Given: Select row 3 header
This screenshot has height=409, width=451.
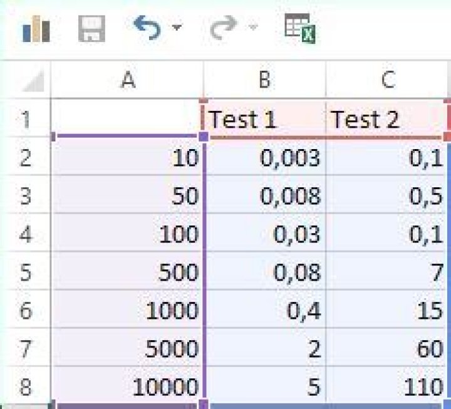Looking at the screenshot, I should click(x=25, y=195).
